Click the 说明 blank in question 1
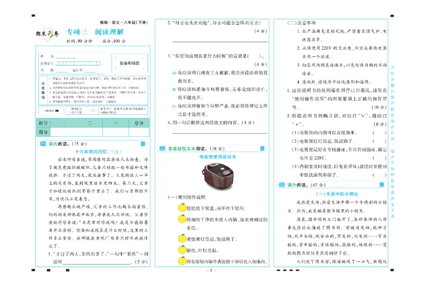The image size is (424, 300). coord(96,263)
